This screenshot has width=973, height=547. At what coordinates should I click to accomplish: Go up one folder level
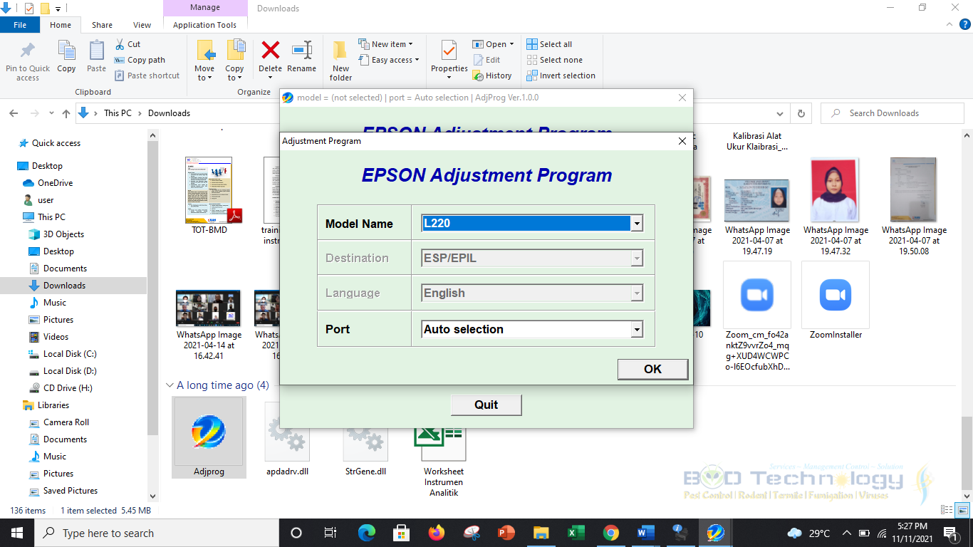click(66, 113)
